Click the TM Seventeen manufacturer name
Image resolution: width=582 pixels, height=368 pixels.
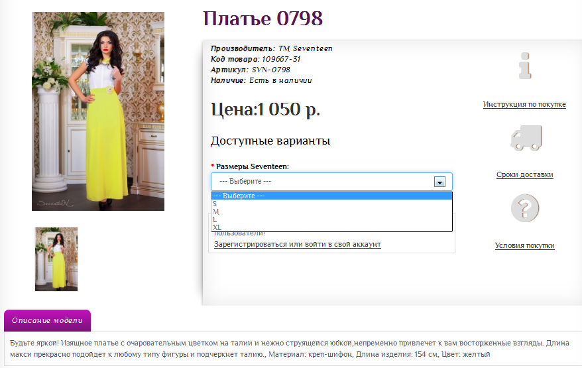(305, 48)
